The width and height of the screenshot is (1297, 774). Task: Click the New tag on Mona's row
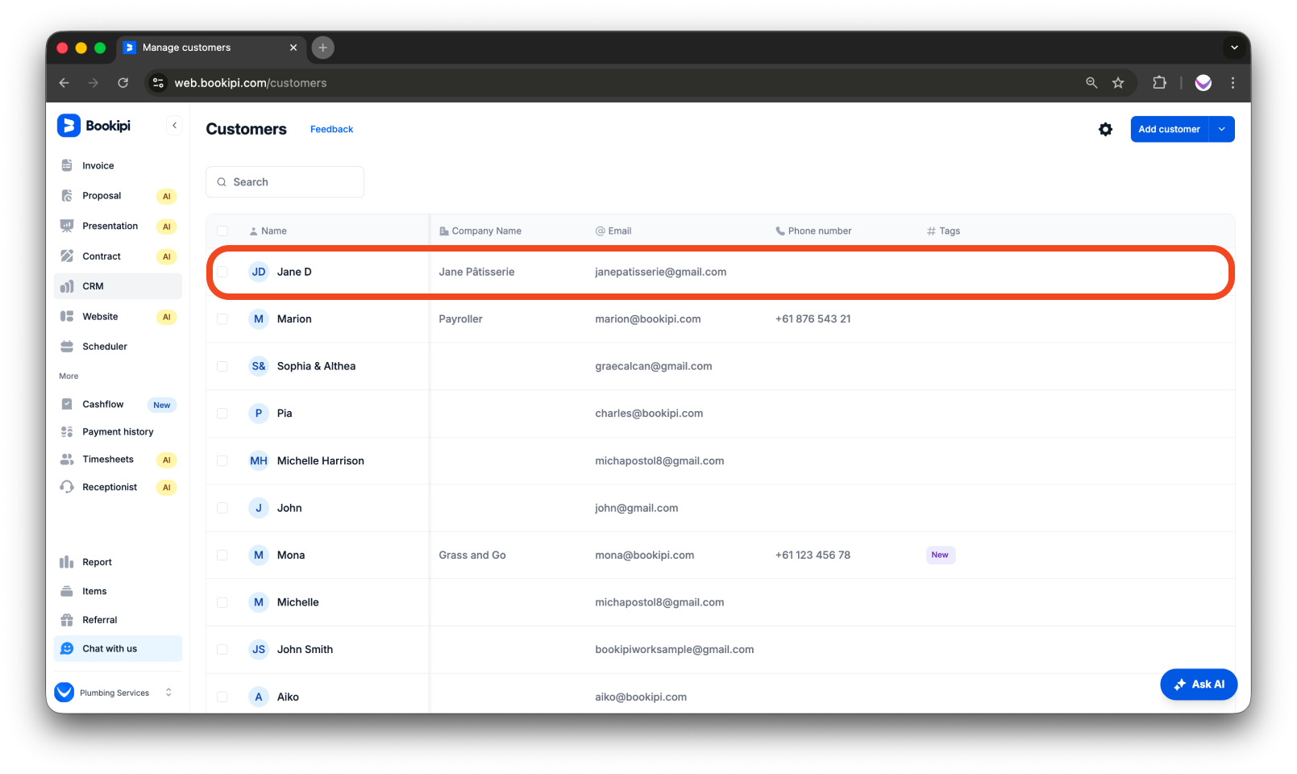(x=940, y=555)
